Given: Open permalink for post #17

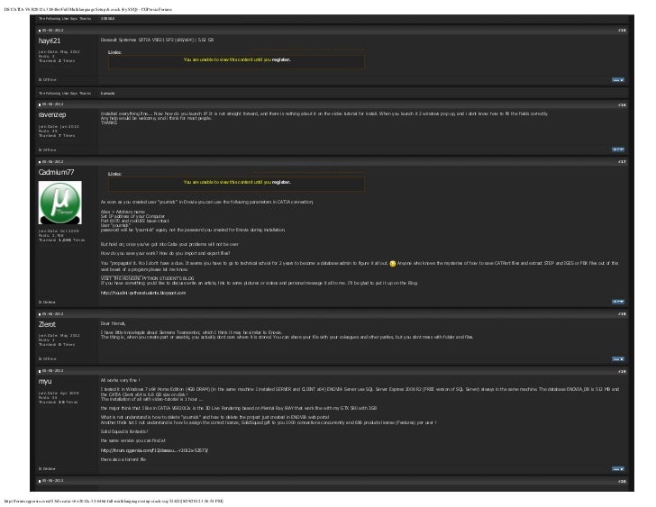Looking at the screenshot, I should (x=622, y=162).
